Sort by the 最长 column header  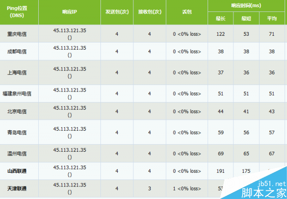pyautogui.click(x=221, y=18)
